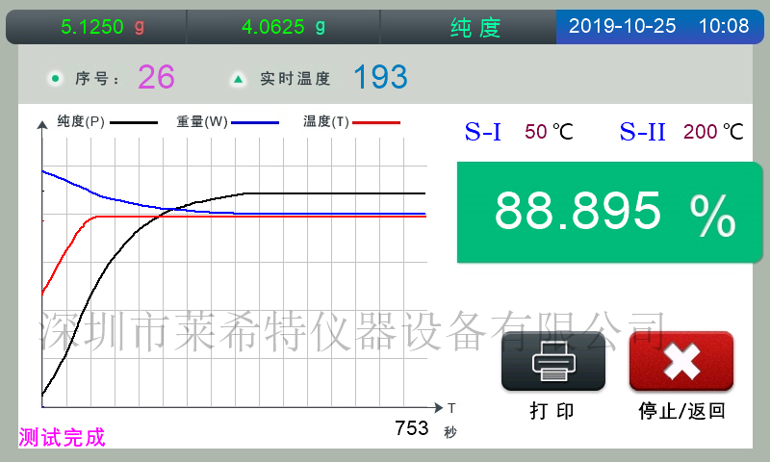Image resolution: width=770 pixels, height=462 pixels.
Task: Click the 打印 label
Action: click(x=552, y=411)
